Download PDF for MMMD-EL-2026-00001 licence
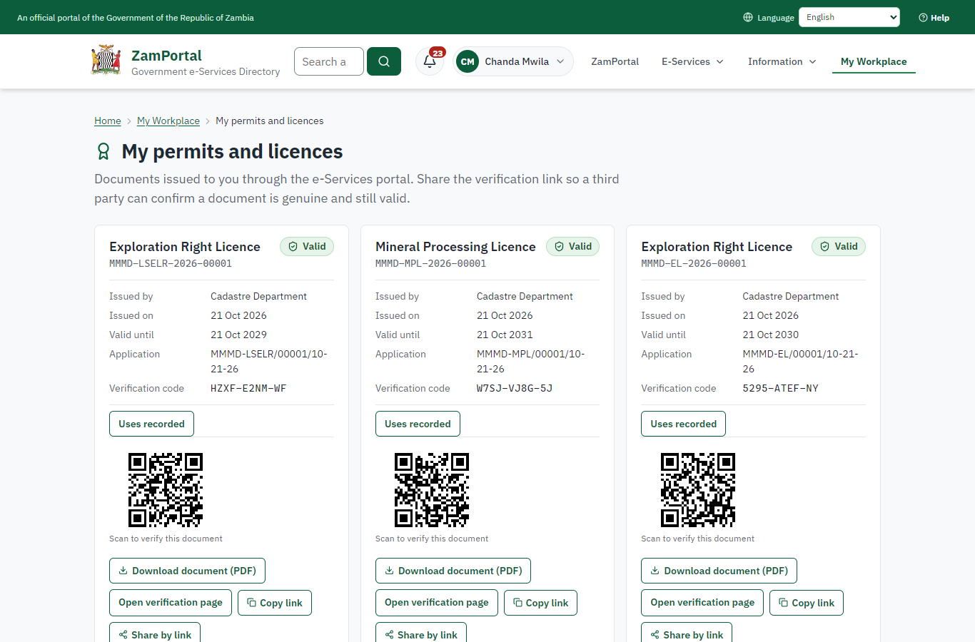 click(x=719, y=571)
